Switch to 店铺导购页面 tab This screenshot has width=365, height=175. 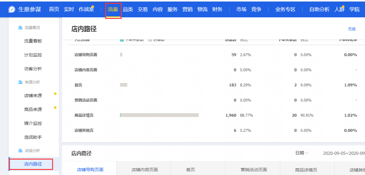90,170
